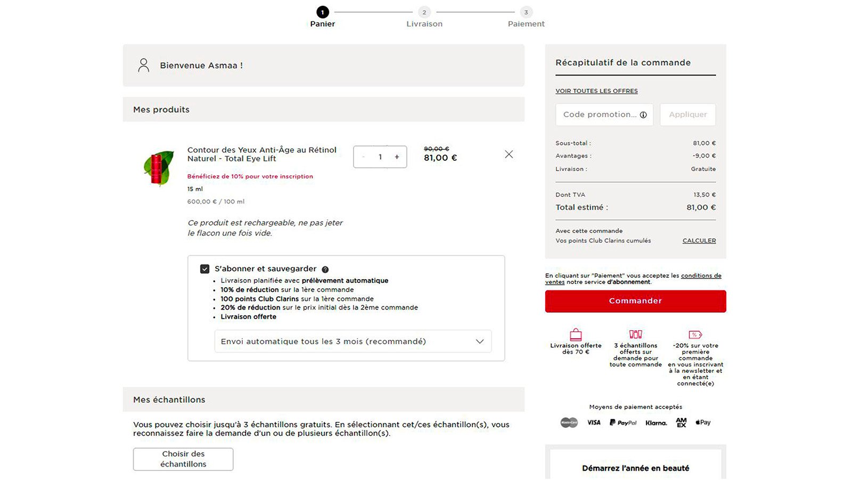
Task: Open VOIR TOUTES LES OFFRES link
Action: tap(596, 91)
